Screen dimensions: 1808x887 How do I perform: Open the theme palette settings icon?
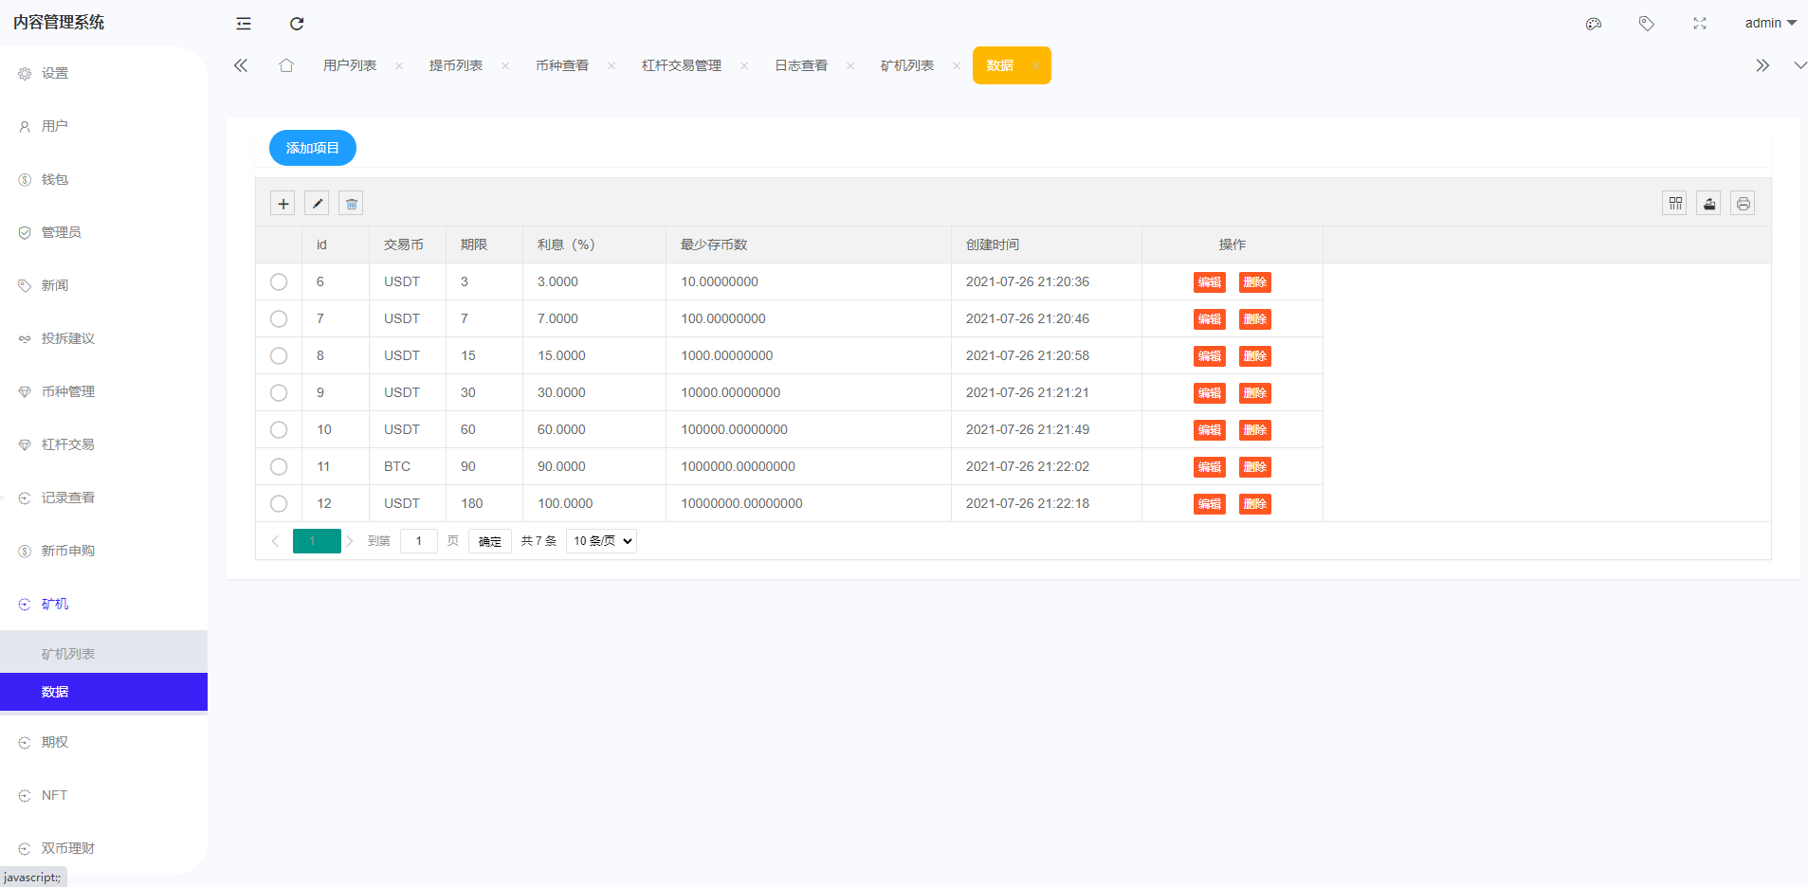point(1594,24)
